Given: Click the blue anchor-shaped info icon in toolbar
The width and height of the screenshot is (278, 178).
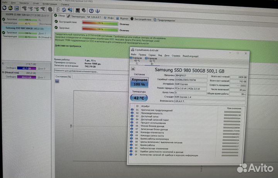Looking at the screenshot, I should point(97,11).
